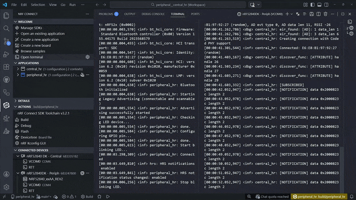Viewport: 356px width, 200px height.
Task: Select VCOM0 COM6 under Central device
Action: pyautogui.click(x=40, y=161)
